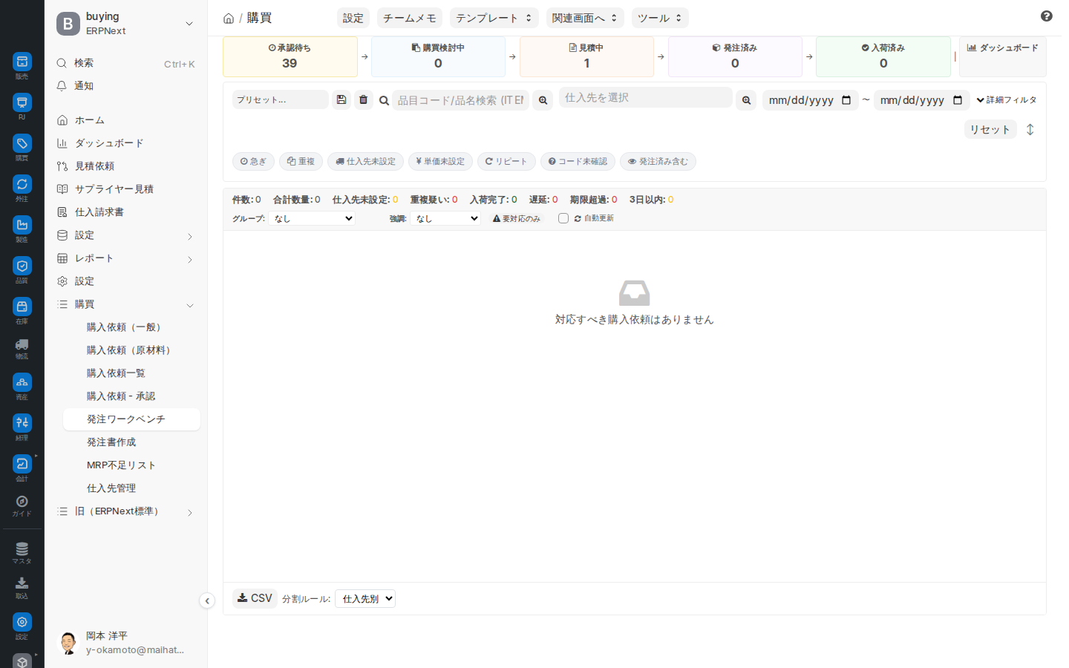Open supplier search magnifier button
The width and height of the screenshot is (1069, 668).
click(746, 100)
